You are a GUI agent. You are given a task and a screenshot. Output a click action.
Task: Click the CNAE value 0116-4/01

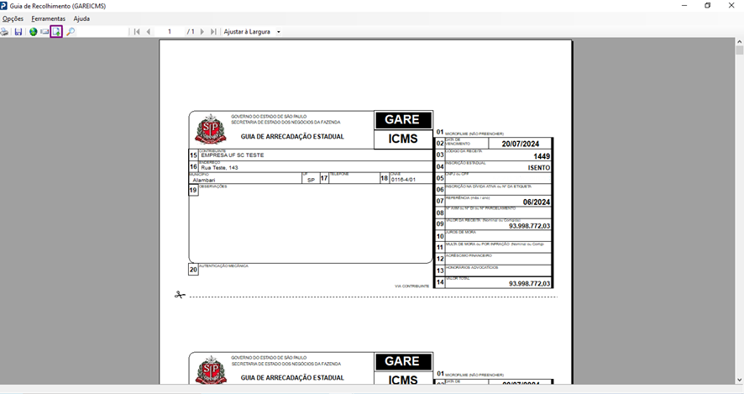coord(403,180)
